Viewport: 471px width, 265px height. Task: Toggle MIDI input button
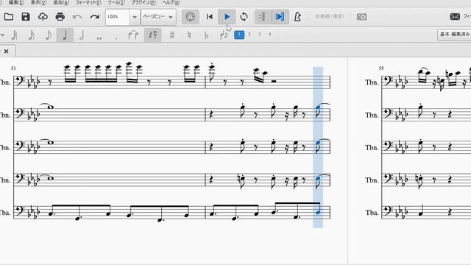tap(190, 17)
